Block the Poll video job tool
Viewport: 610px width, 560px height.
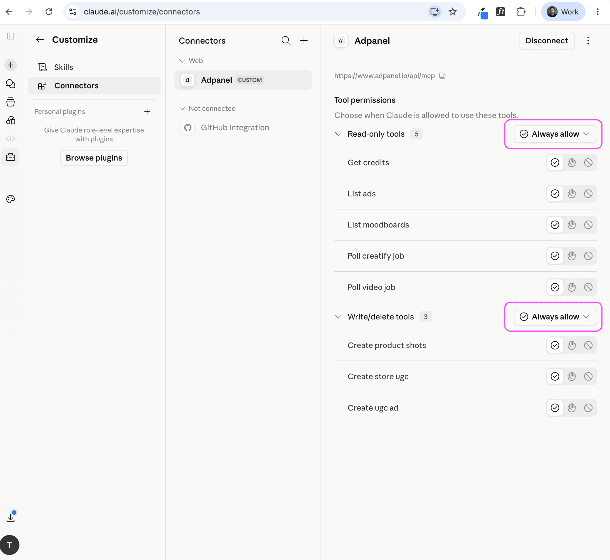(588, 287)
